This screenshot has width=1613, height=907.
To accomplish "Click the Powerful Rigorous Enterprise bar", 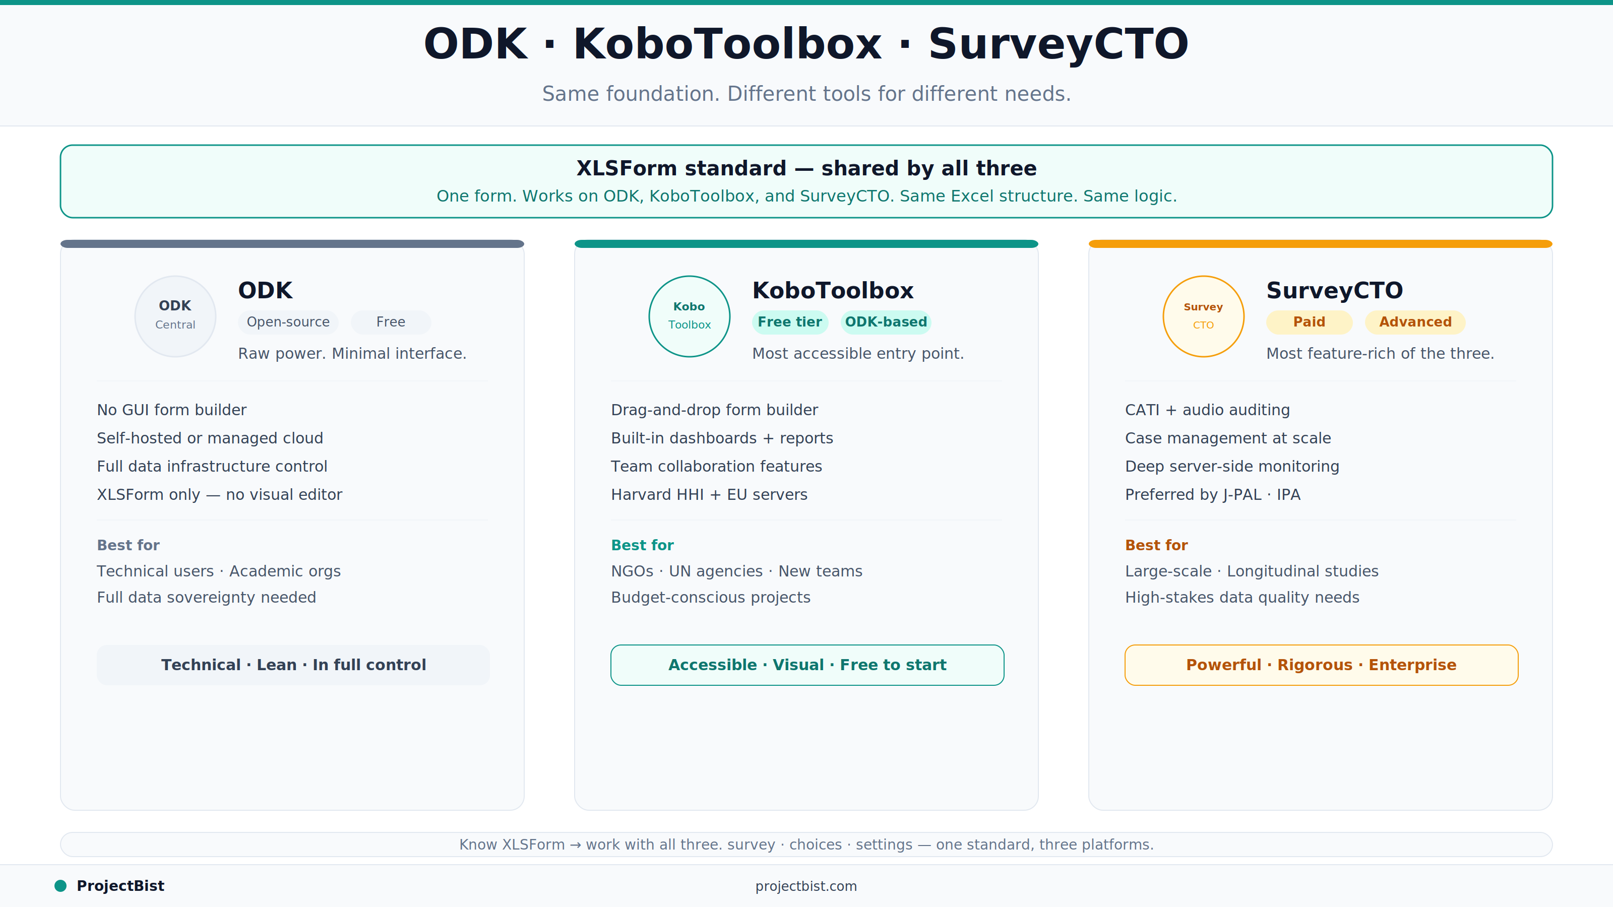I will pyautogui.click(x=1321, y=665).
